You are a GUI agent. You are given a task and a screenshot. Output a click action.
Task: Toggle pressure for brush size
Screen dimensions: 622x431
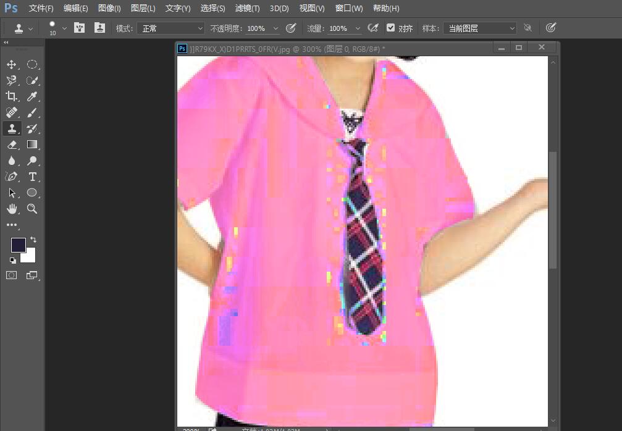550,28
